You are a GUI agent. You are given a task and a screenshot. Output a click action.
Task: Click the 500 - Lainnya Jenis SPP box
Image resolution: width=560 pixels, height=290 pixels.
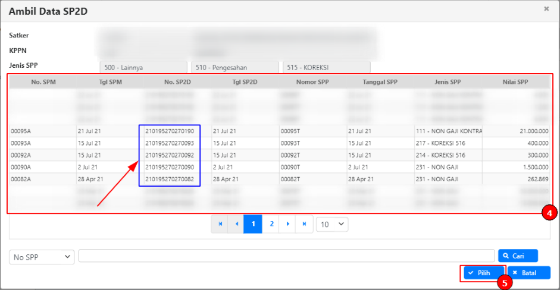pos(143,68)
